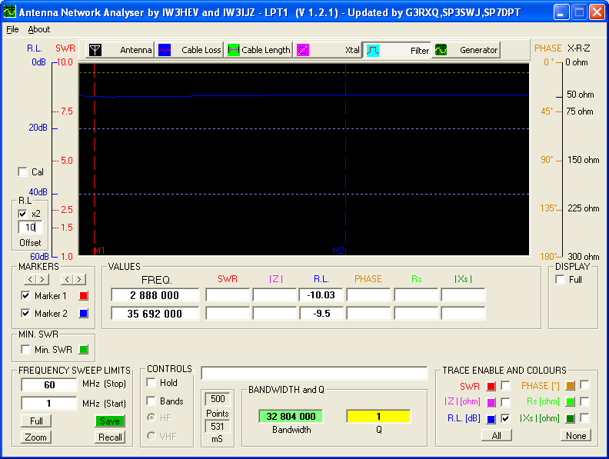Choose the Cable Length mode icon
609x459 pixels.
coord(234,50)
